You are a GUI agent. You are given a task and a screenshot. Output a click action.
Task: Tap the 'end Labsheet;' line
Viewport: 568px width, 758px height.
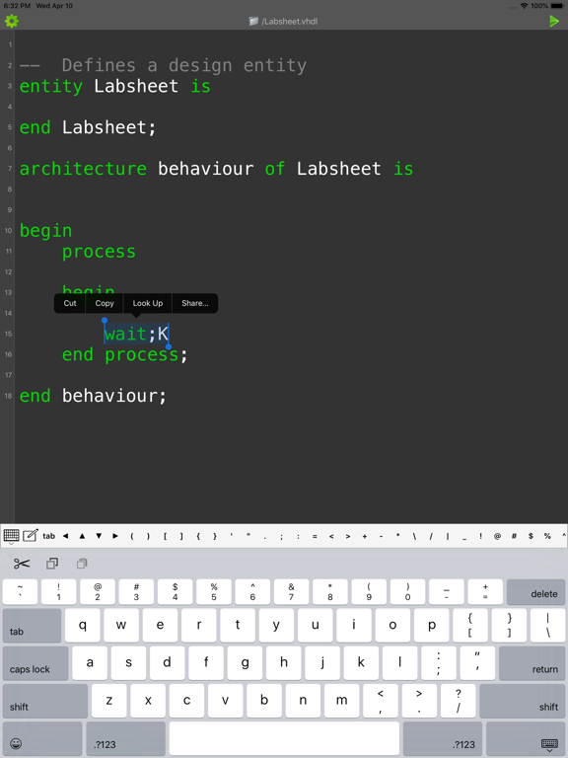click(x=88, y=127)
